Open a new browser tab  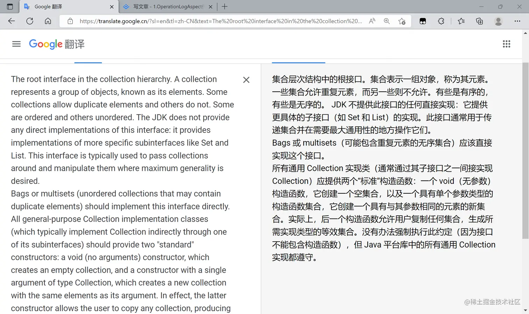click(x=225, y=7)
